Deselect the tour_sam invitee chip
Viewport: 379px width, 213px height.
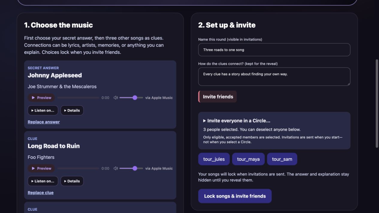[282, 159]
